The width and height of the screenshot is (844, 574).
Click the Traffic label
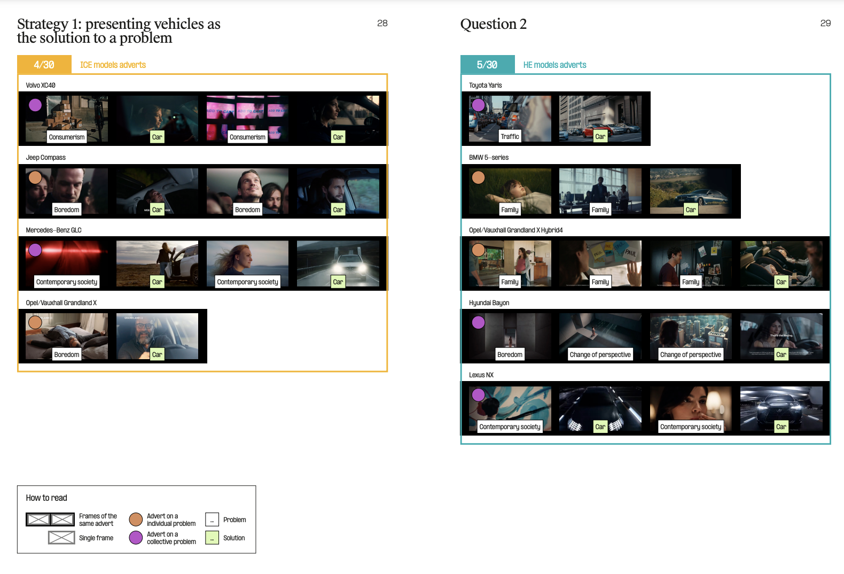coord(510,136)
